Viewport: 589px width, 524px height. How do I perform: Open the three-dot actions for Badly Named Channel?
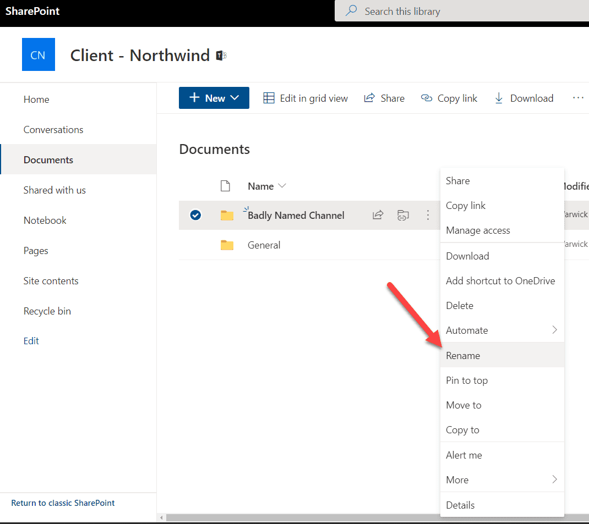(x=428, y=215)
